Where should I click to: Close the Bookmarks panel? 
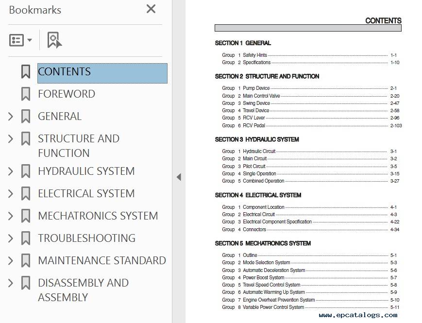151,9
